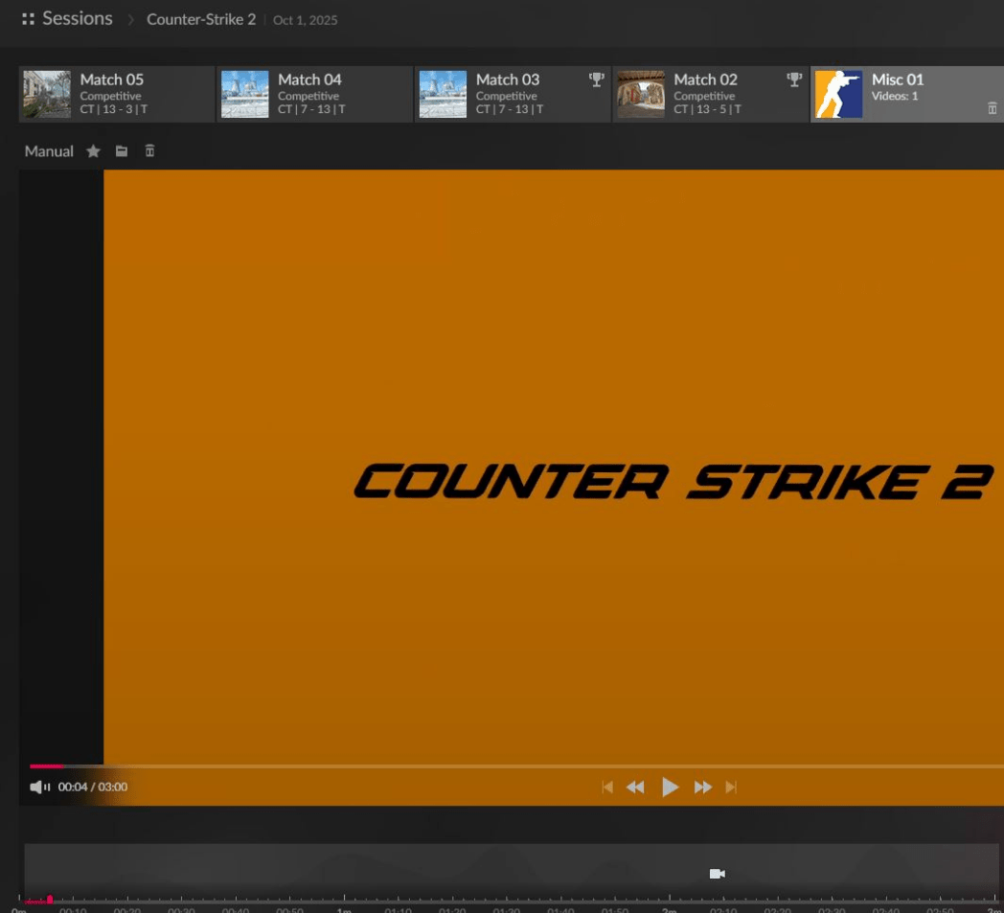Open clip folder icon next to Manual

click(122, 151)
